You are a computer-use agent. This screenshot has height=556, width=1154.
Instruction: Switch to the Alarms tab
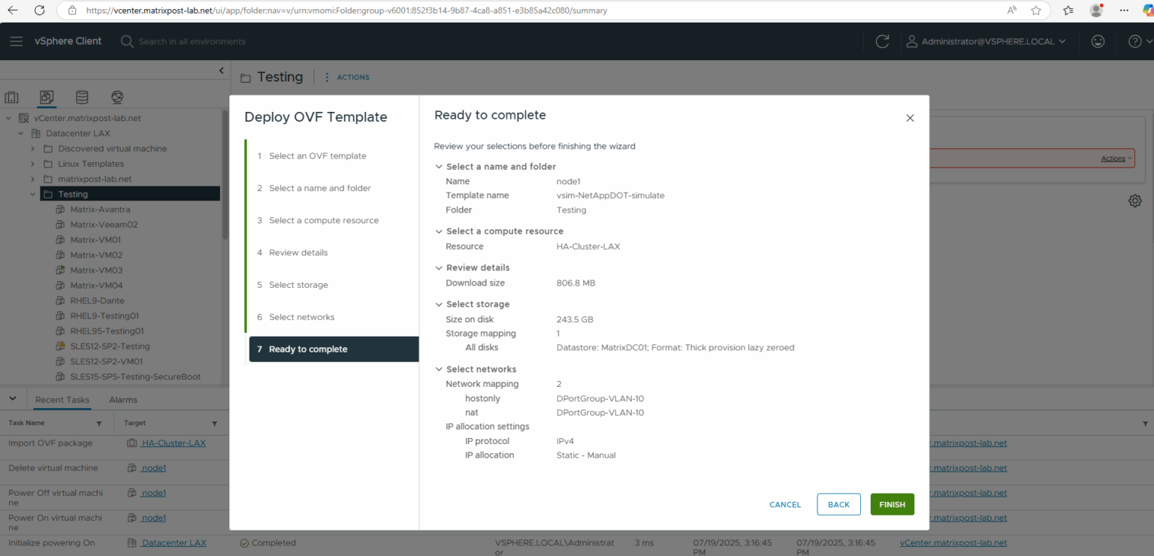pos(122,399)
